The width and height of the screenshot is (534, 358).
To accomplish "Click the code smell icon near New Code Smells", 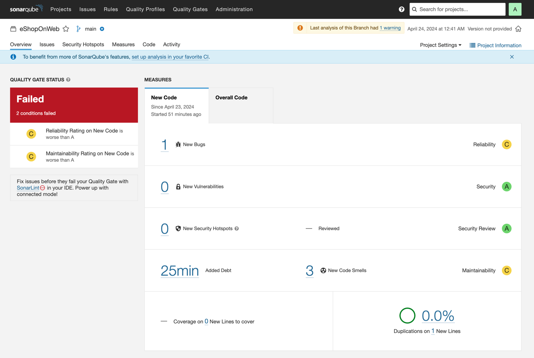I will [323, 270].
